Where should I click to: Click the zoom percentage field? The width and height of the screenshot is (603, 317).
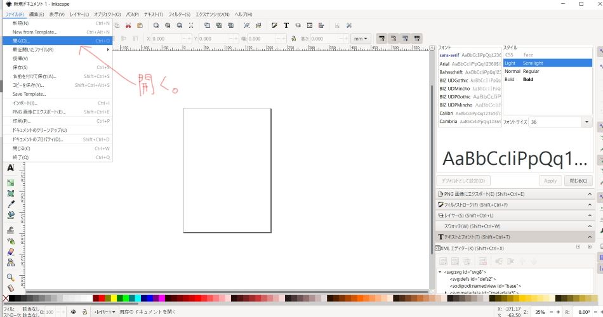[x=540, y=312]
